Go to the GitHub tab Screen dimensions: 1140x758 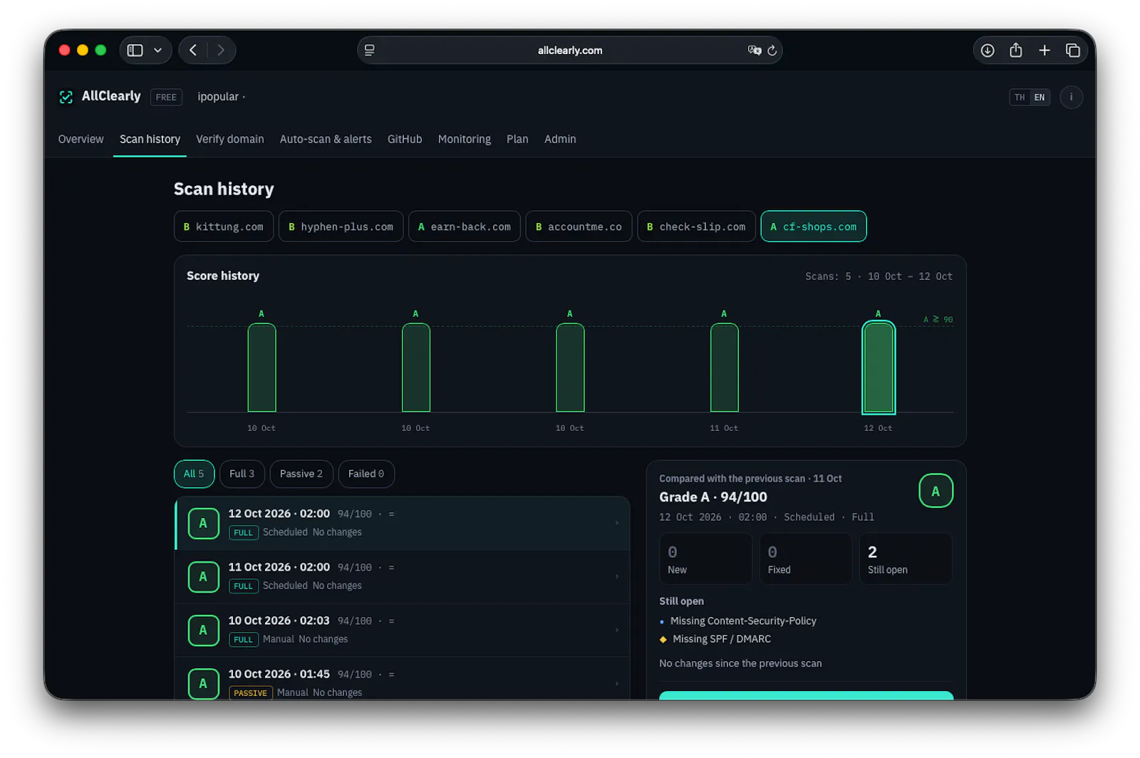pos(405,139)
